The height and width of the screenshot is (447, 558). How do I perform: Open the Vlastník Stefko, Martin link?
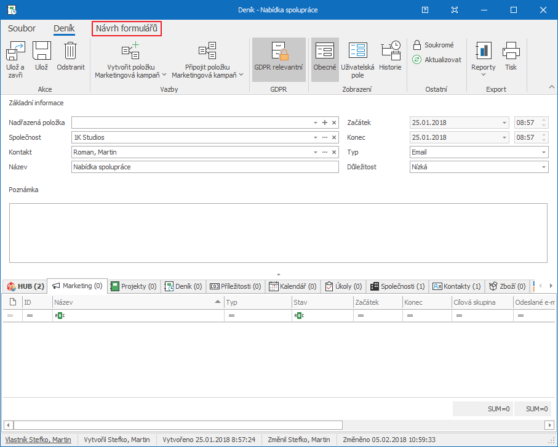pos(38,440)
